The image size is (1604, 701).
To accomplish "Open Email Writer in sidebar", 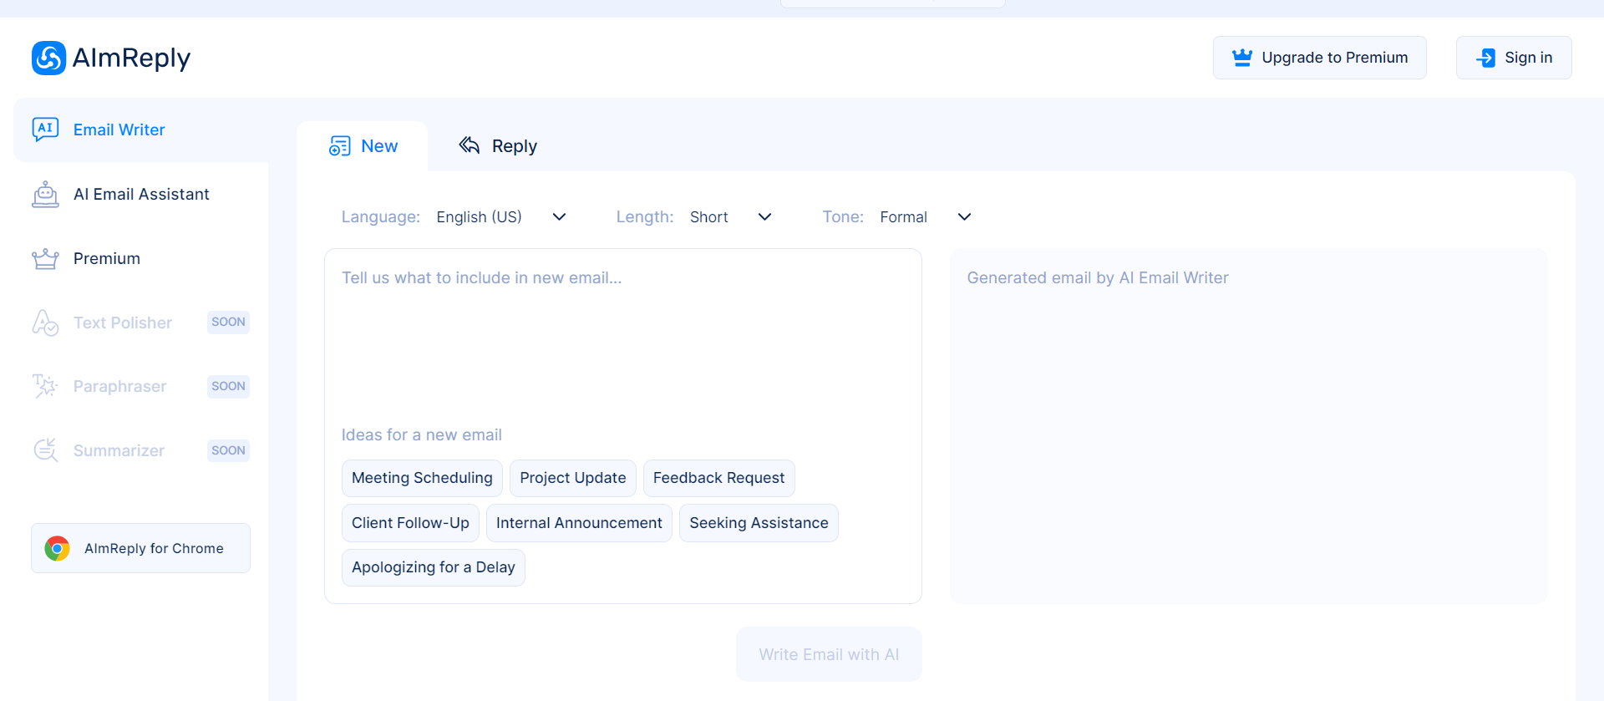I will pos(141,130).
